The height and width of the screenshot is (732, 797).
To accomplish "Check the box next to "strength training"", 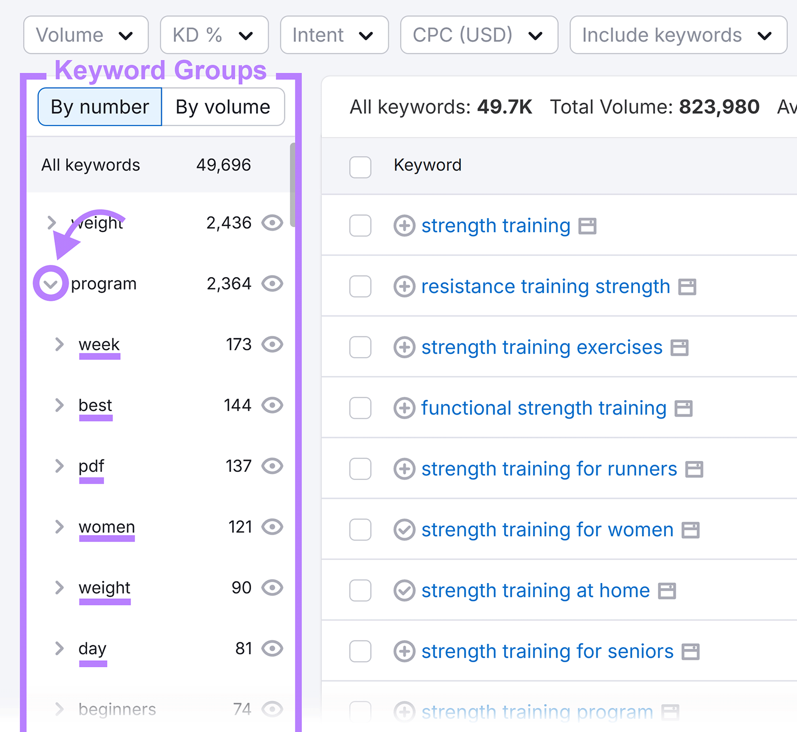I will coord(360,226).
